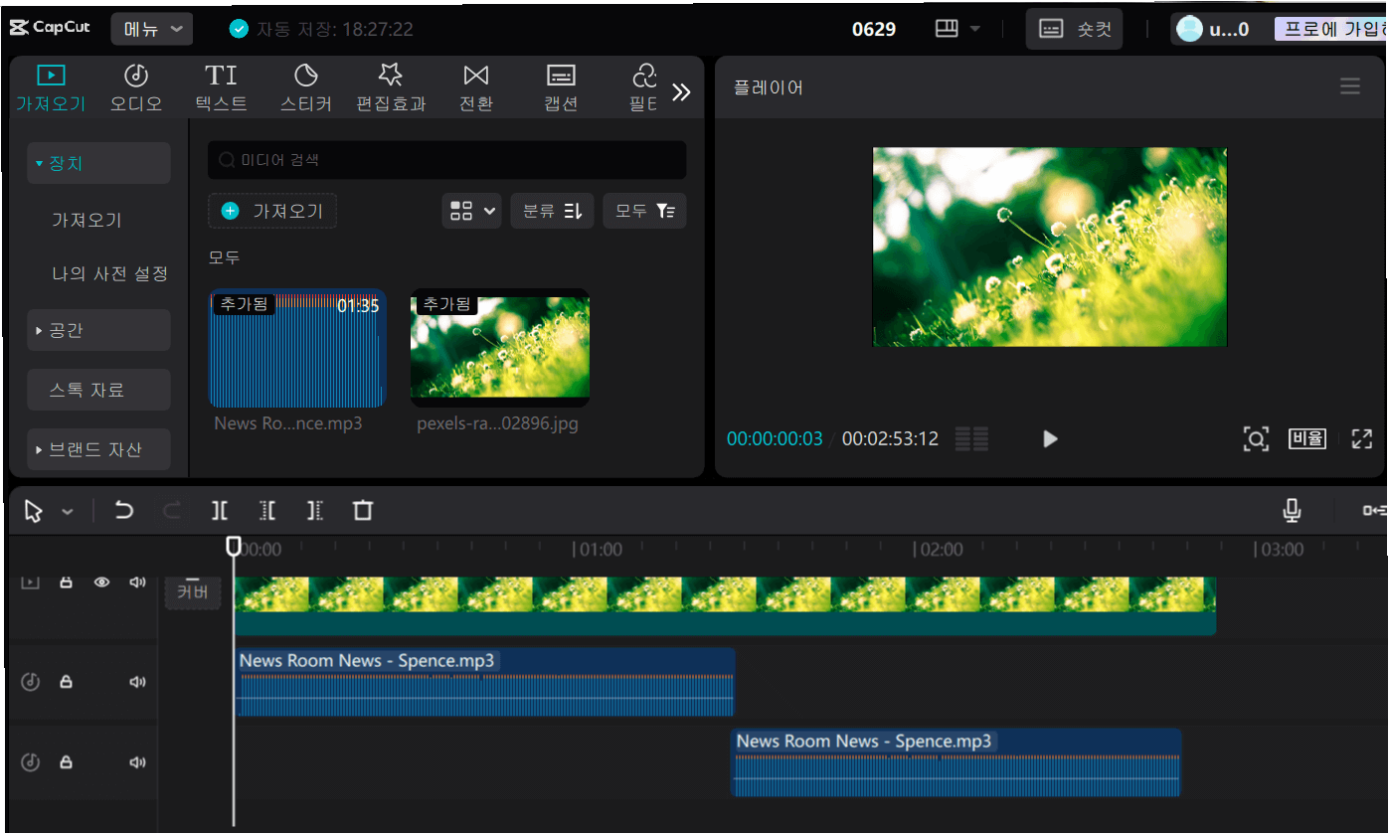Expand the pointer tool dropdown chevron
The height and width of the screenshot is (834, 1389).
68,512
